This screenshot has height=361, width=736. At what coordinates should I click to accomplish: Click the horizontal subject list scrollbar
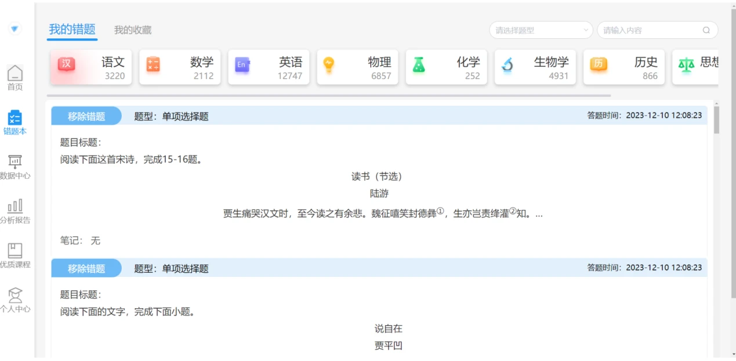coord(329,95)
